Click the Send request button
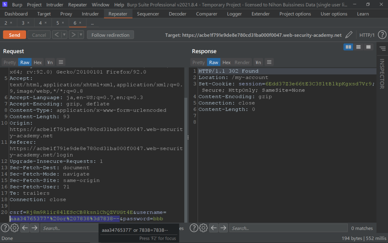 (14, 35)
